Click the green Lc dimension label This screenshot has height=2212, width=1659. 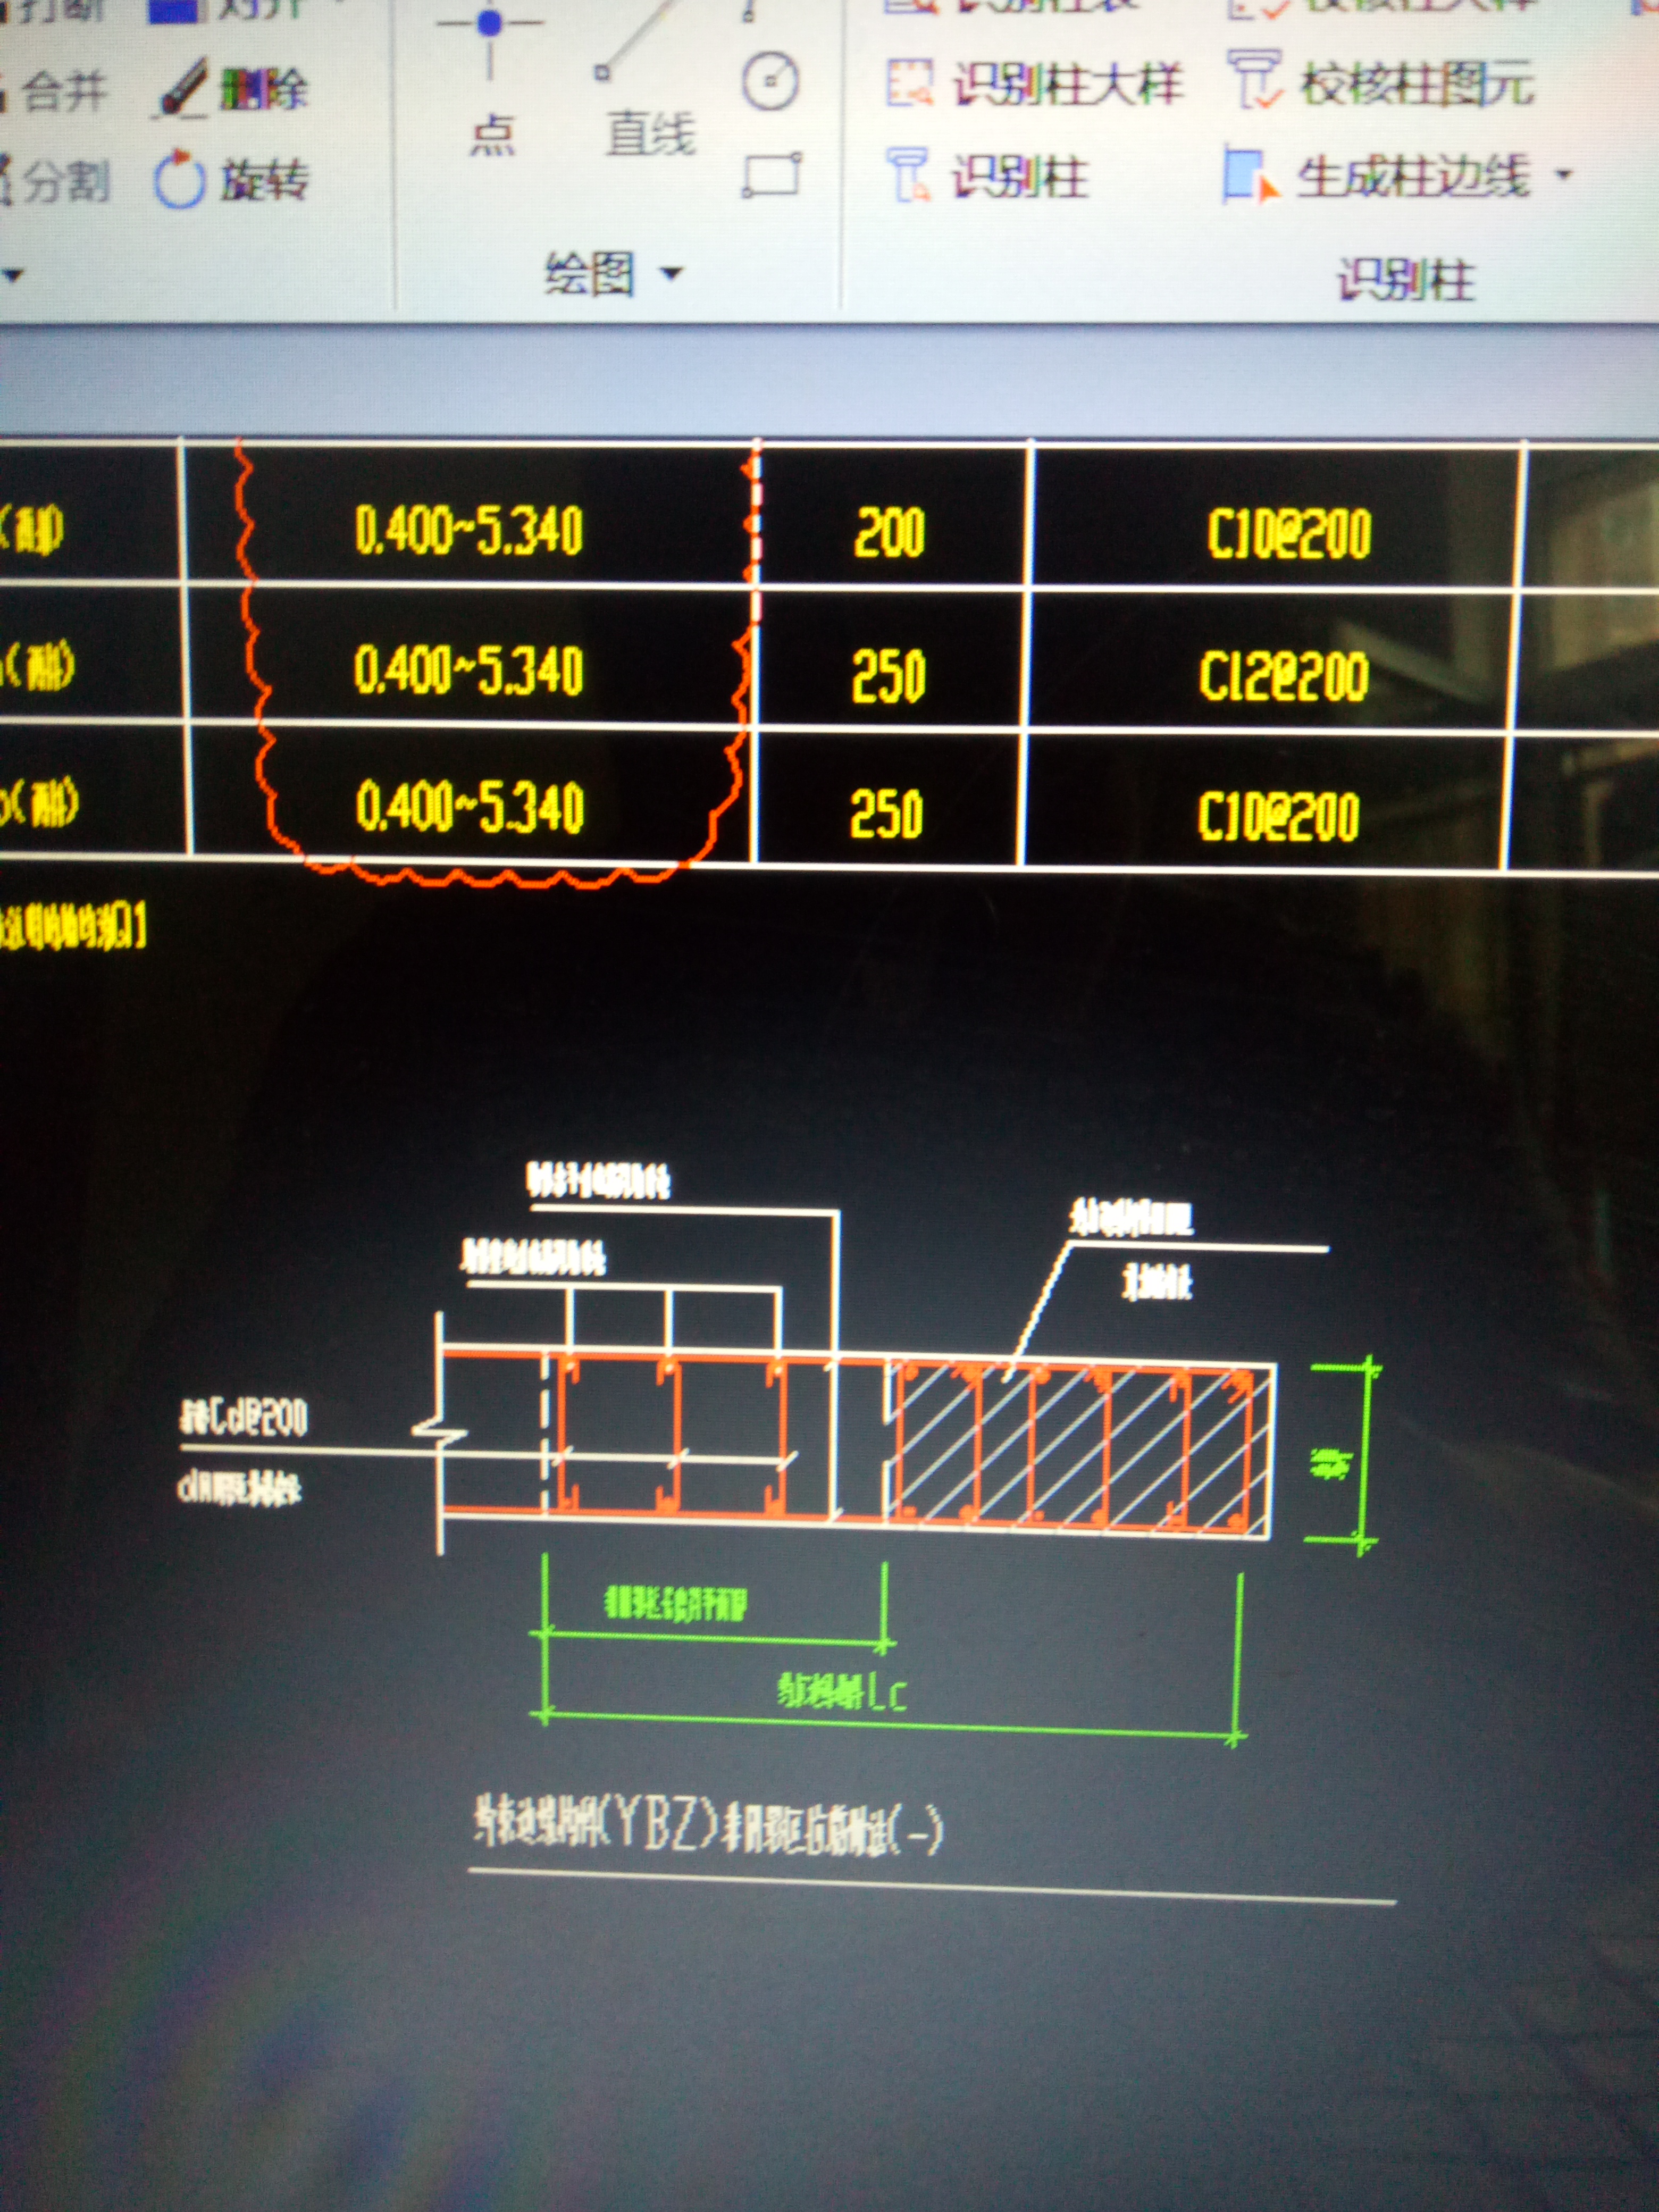pyautogui.click(x=842, y=1692)
